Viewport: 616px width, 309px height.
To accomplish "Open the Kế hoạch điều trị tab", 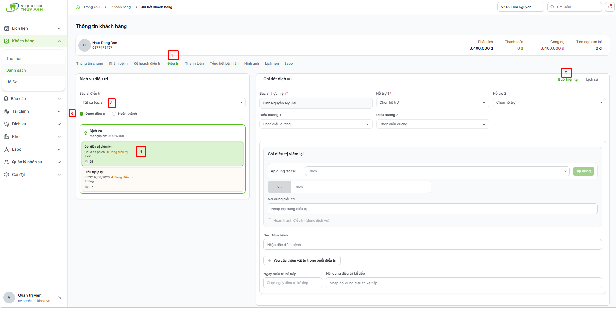I will tap(148, 64).
